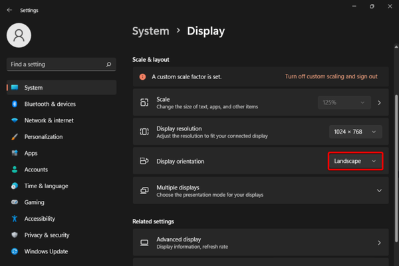Click the Scale & layout heading
The image size is (399, 266).
point(151,60)
